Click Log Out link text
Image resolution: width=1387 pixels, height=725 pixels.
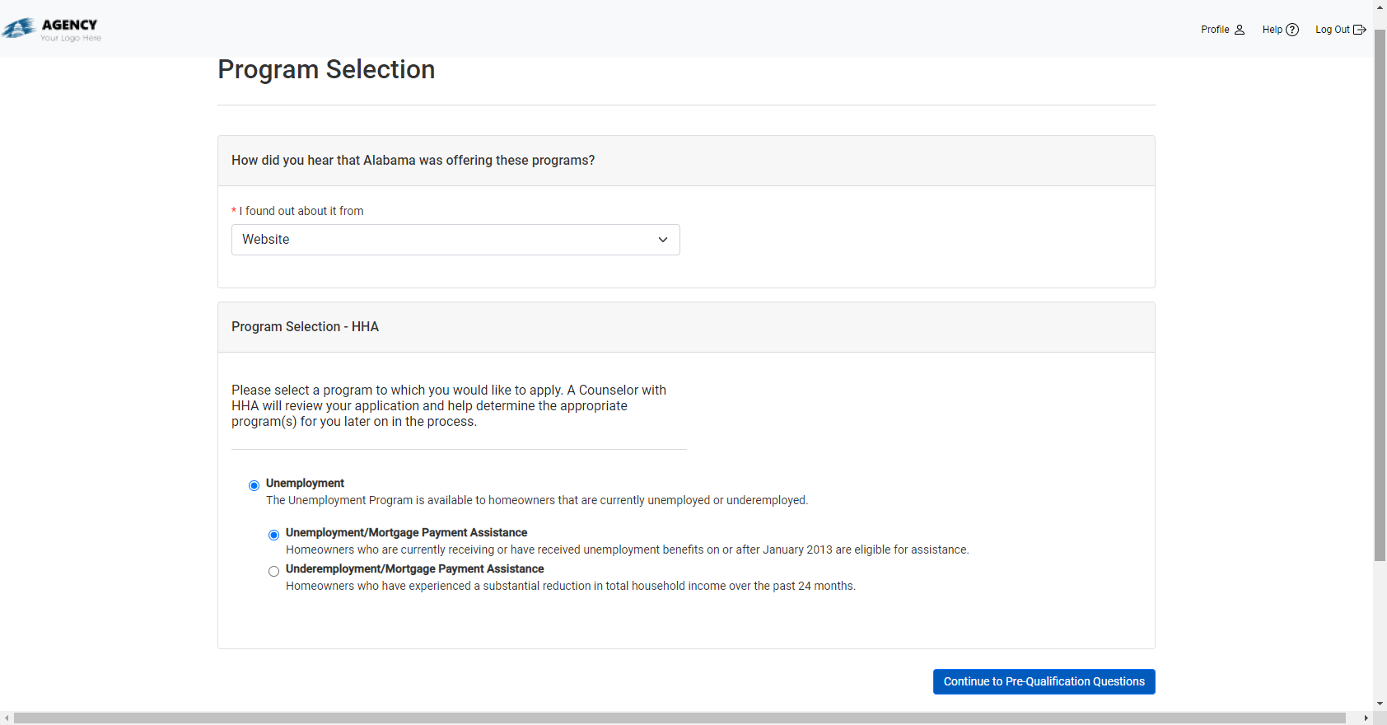(x=1332, y=30)
